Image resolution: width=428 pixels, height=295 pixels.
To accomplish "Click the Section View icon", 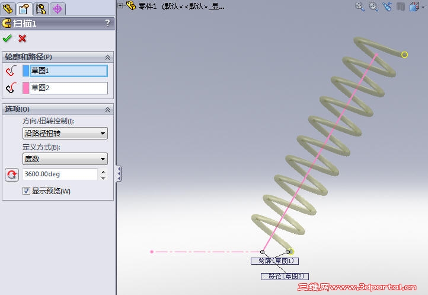I will coord(400,7).
